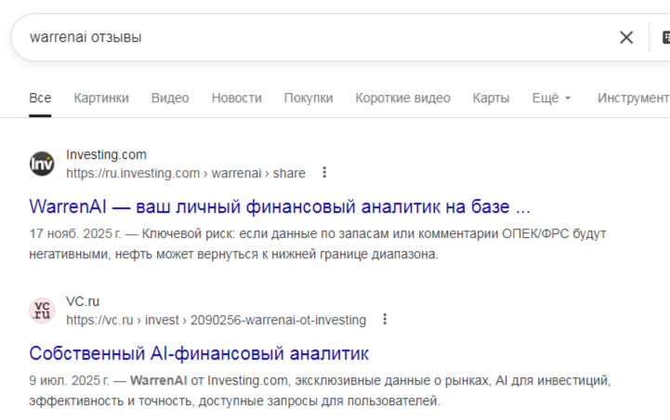This screenshot has width=670, height=420.
Task: Click the 'Investing.com' site name
Action: tap(106, 154)
